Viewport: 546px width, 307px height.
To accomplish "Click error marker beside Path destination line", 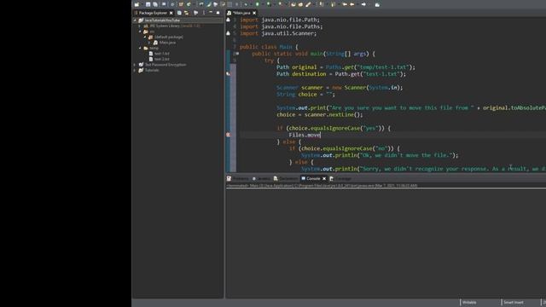I will point(229,74).
